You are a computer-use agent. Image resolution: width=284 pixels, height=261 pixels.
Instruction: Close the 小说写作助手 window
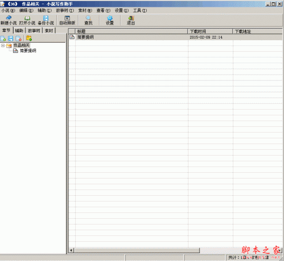pos(279,4)
